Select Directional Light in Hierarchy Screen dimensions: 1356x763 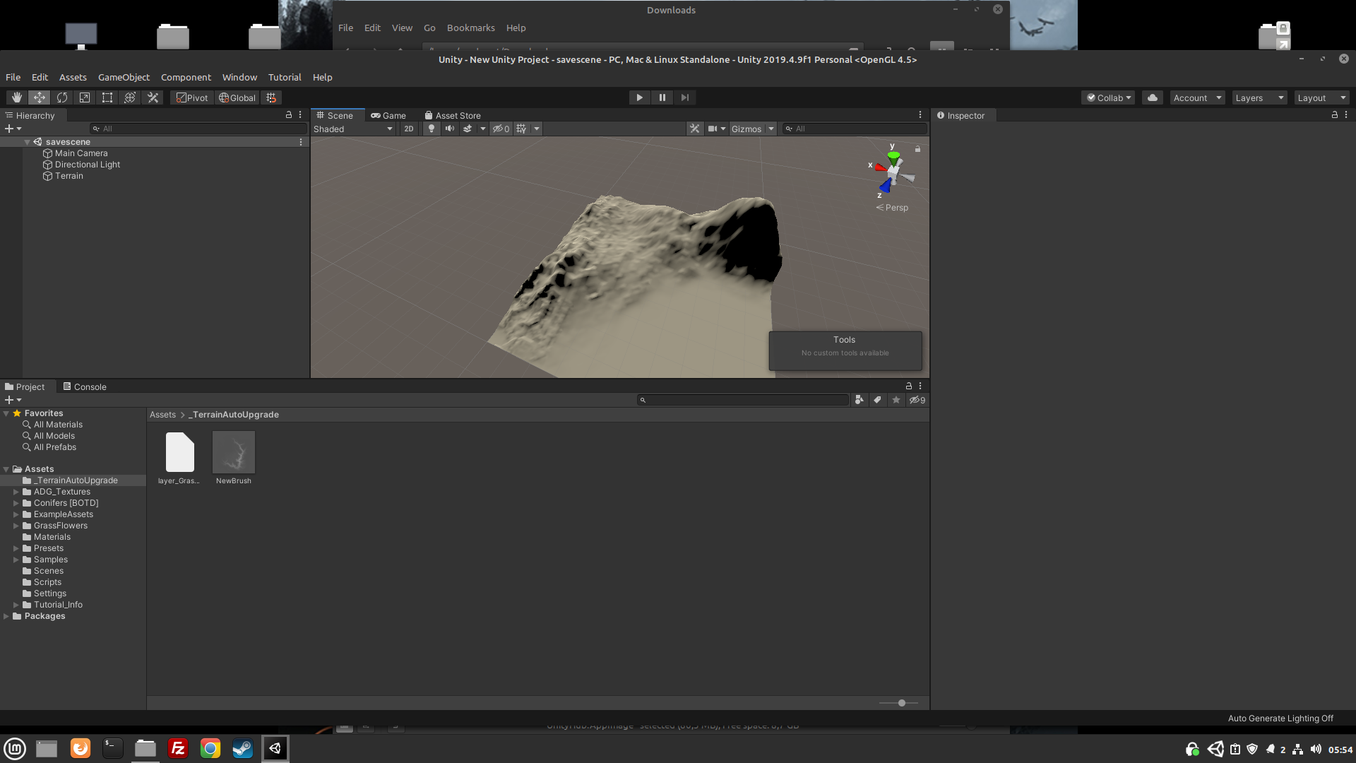pyautogui.click(x=87, y=165)
